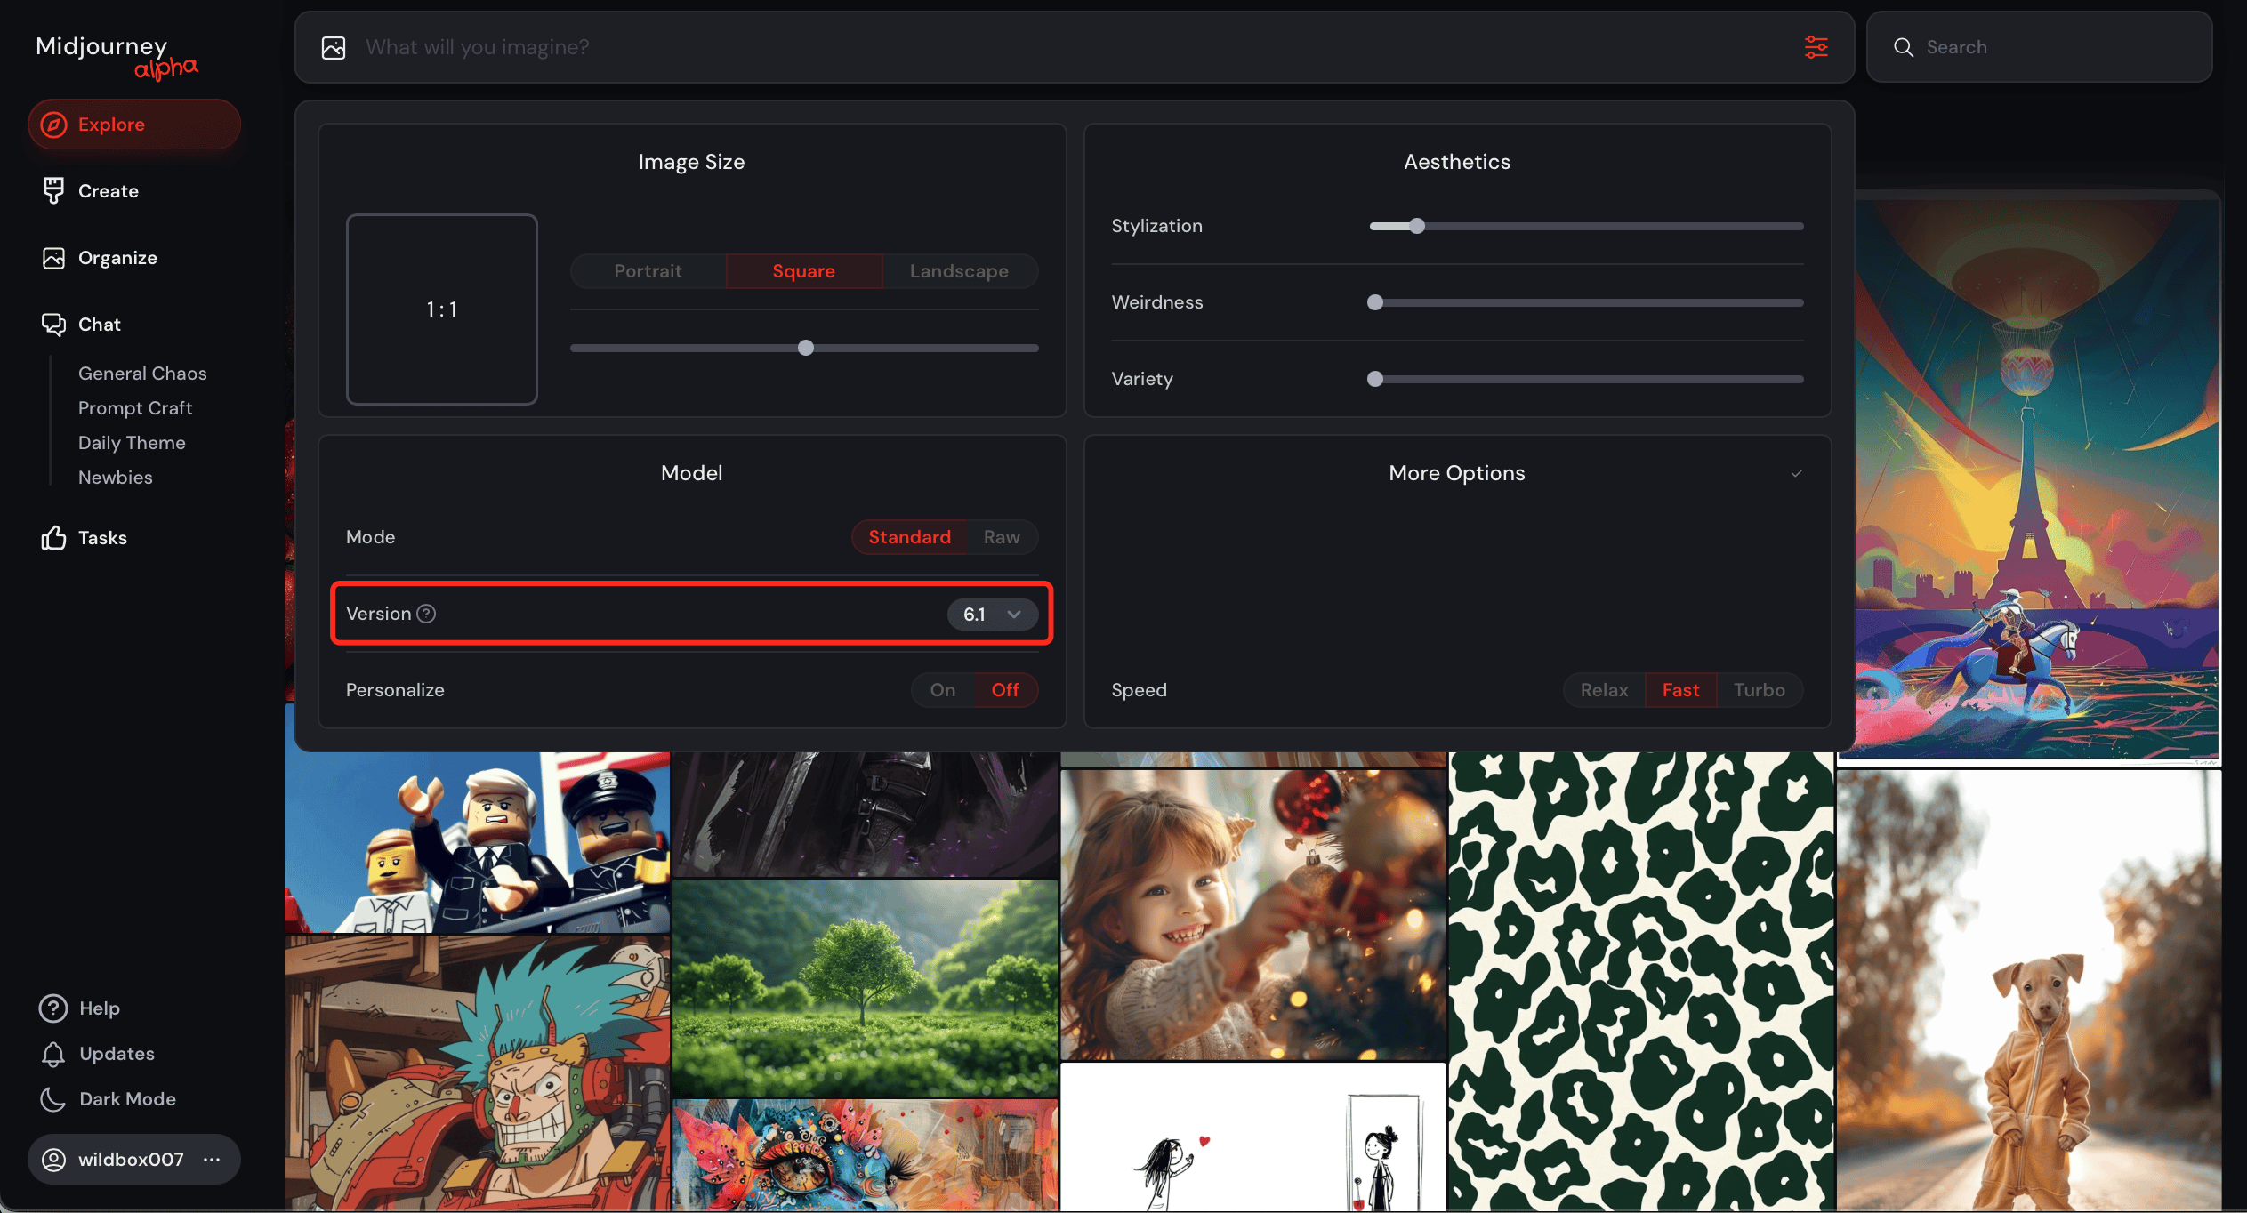Click the 1:1 aspect ratio preview box
This screenshot has height=1213, width=2247.
[442, 309]
